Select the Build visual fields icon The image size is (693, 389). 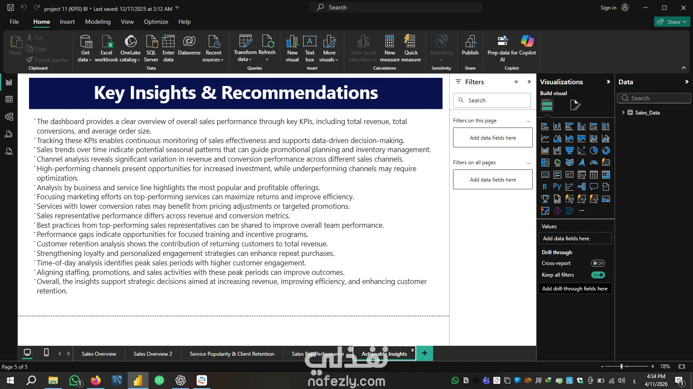pos(547,105)
